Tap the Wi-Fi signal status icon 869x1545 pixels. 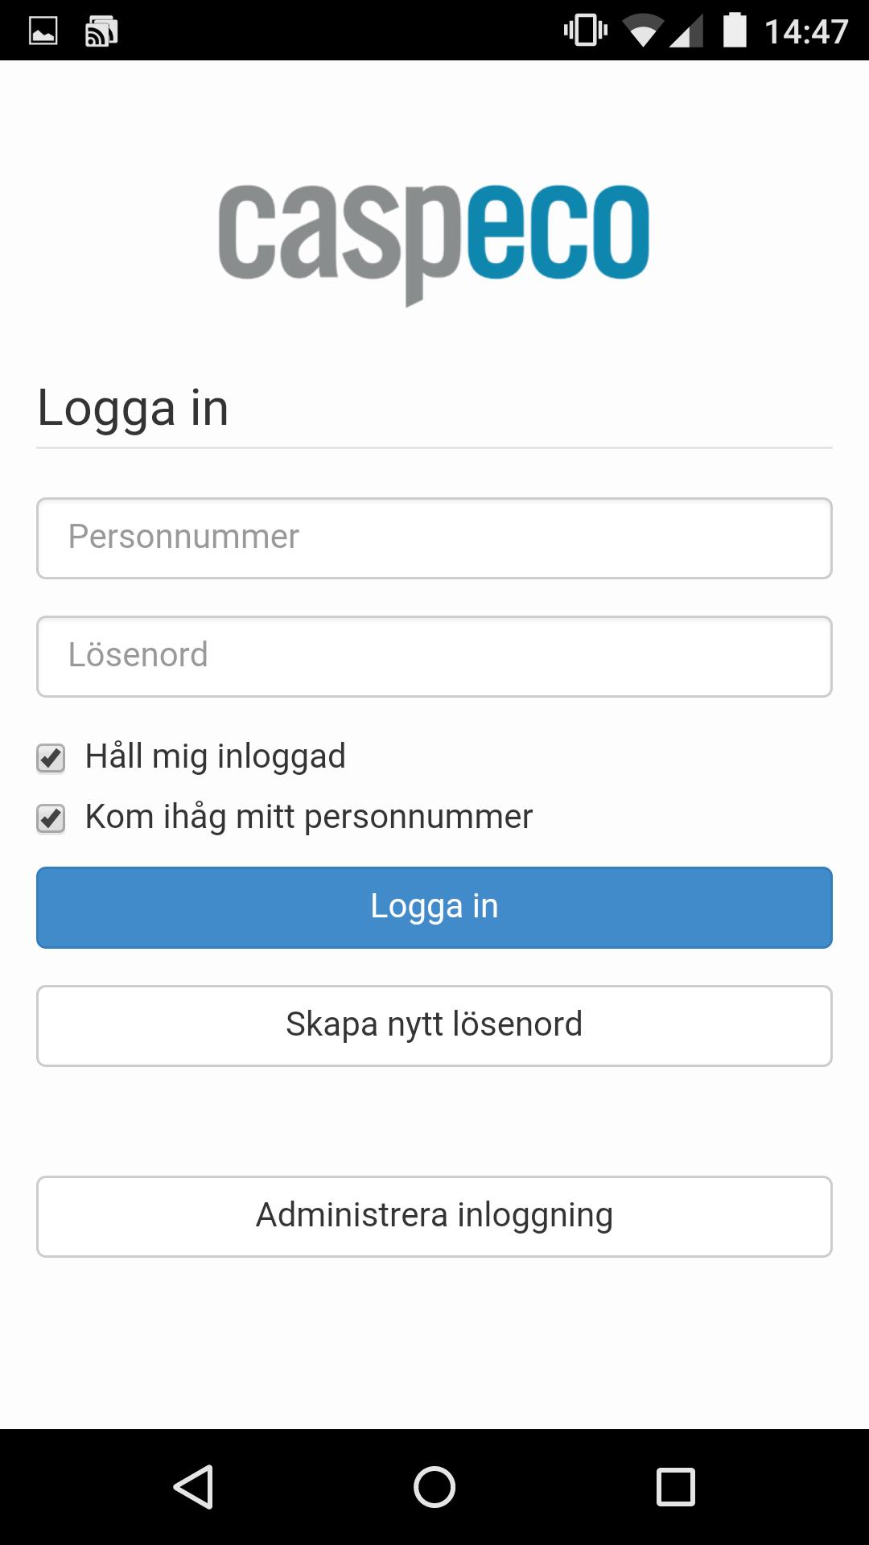642,31
